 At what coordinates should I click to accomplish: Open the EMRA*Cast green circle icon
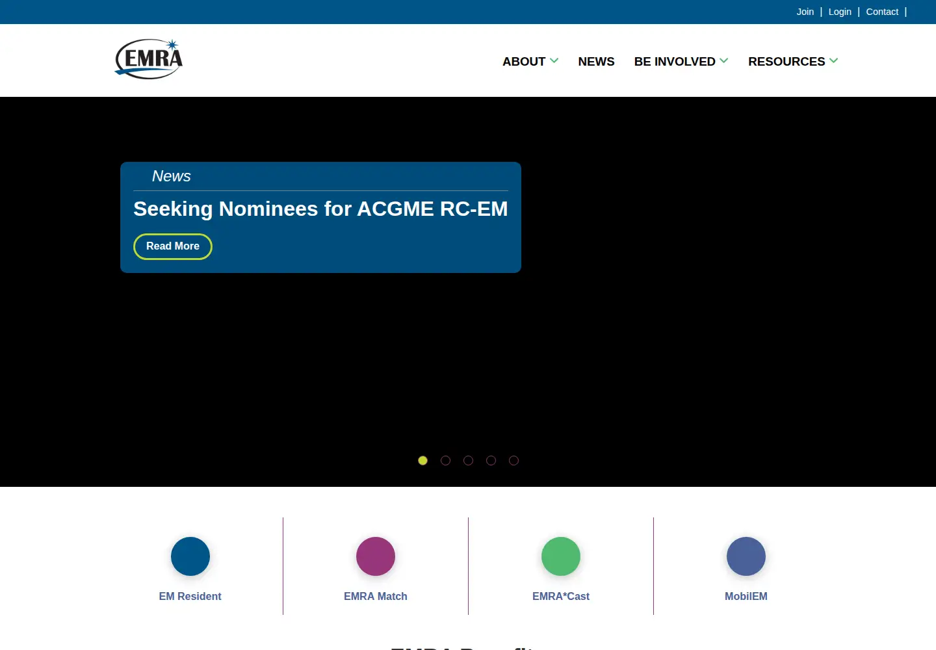pos(561,556)
